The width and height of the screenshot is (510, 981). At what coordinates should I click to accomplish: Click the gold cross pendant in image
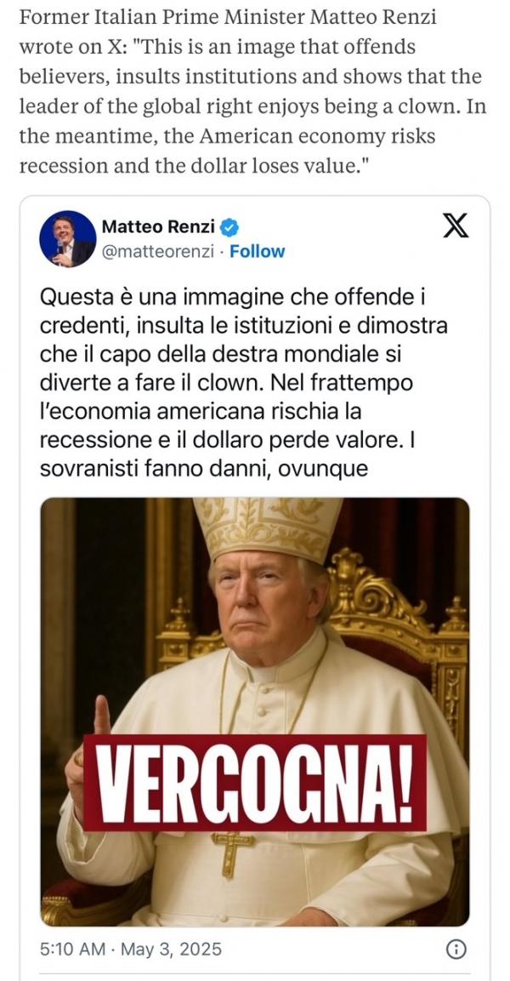231,852
